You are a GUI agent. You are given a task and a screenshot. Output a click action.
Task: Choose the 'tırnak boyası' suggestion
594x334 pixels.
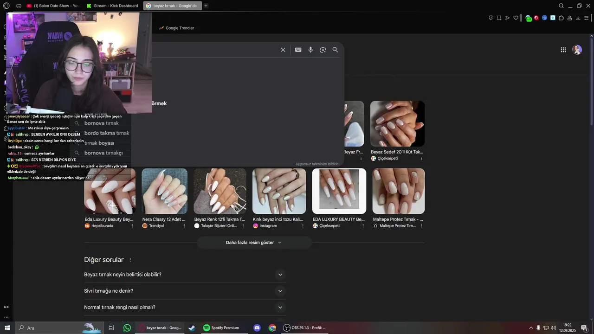pyautogui.click(x=99, y=143)
